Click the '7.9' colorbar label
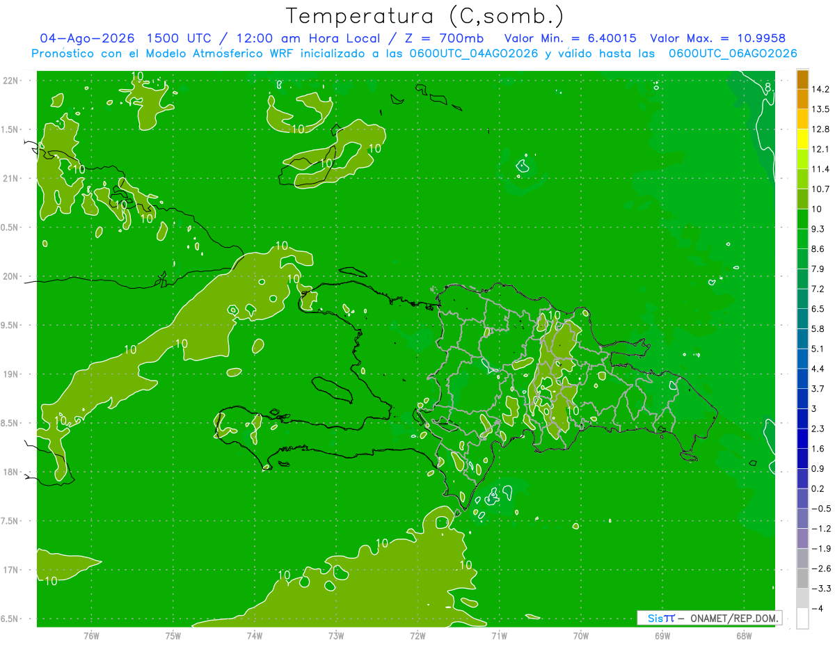The width and height of the screenshot is (835, 645). tap(818, 269)
